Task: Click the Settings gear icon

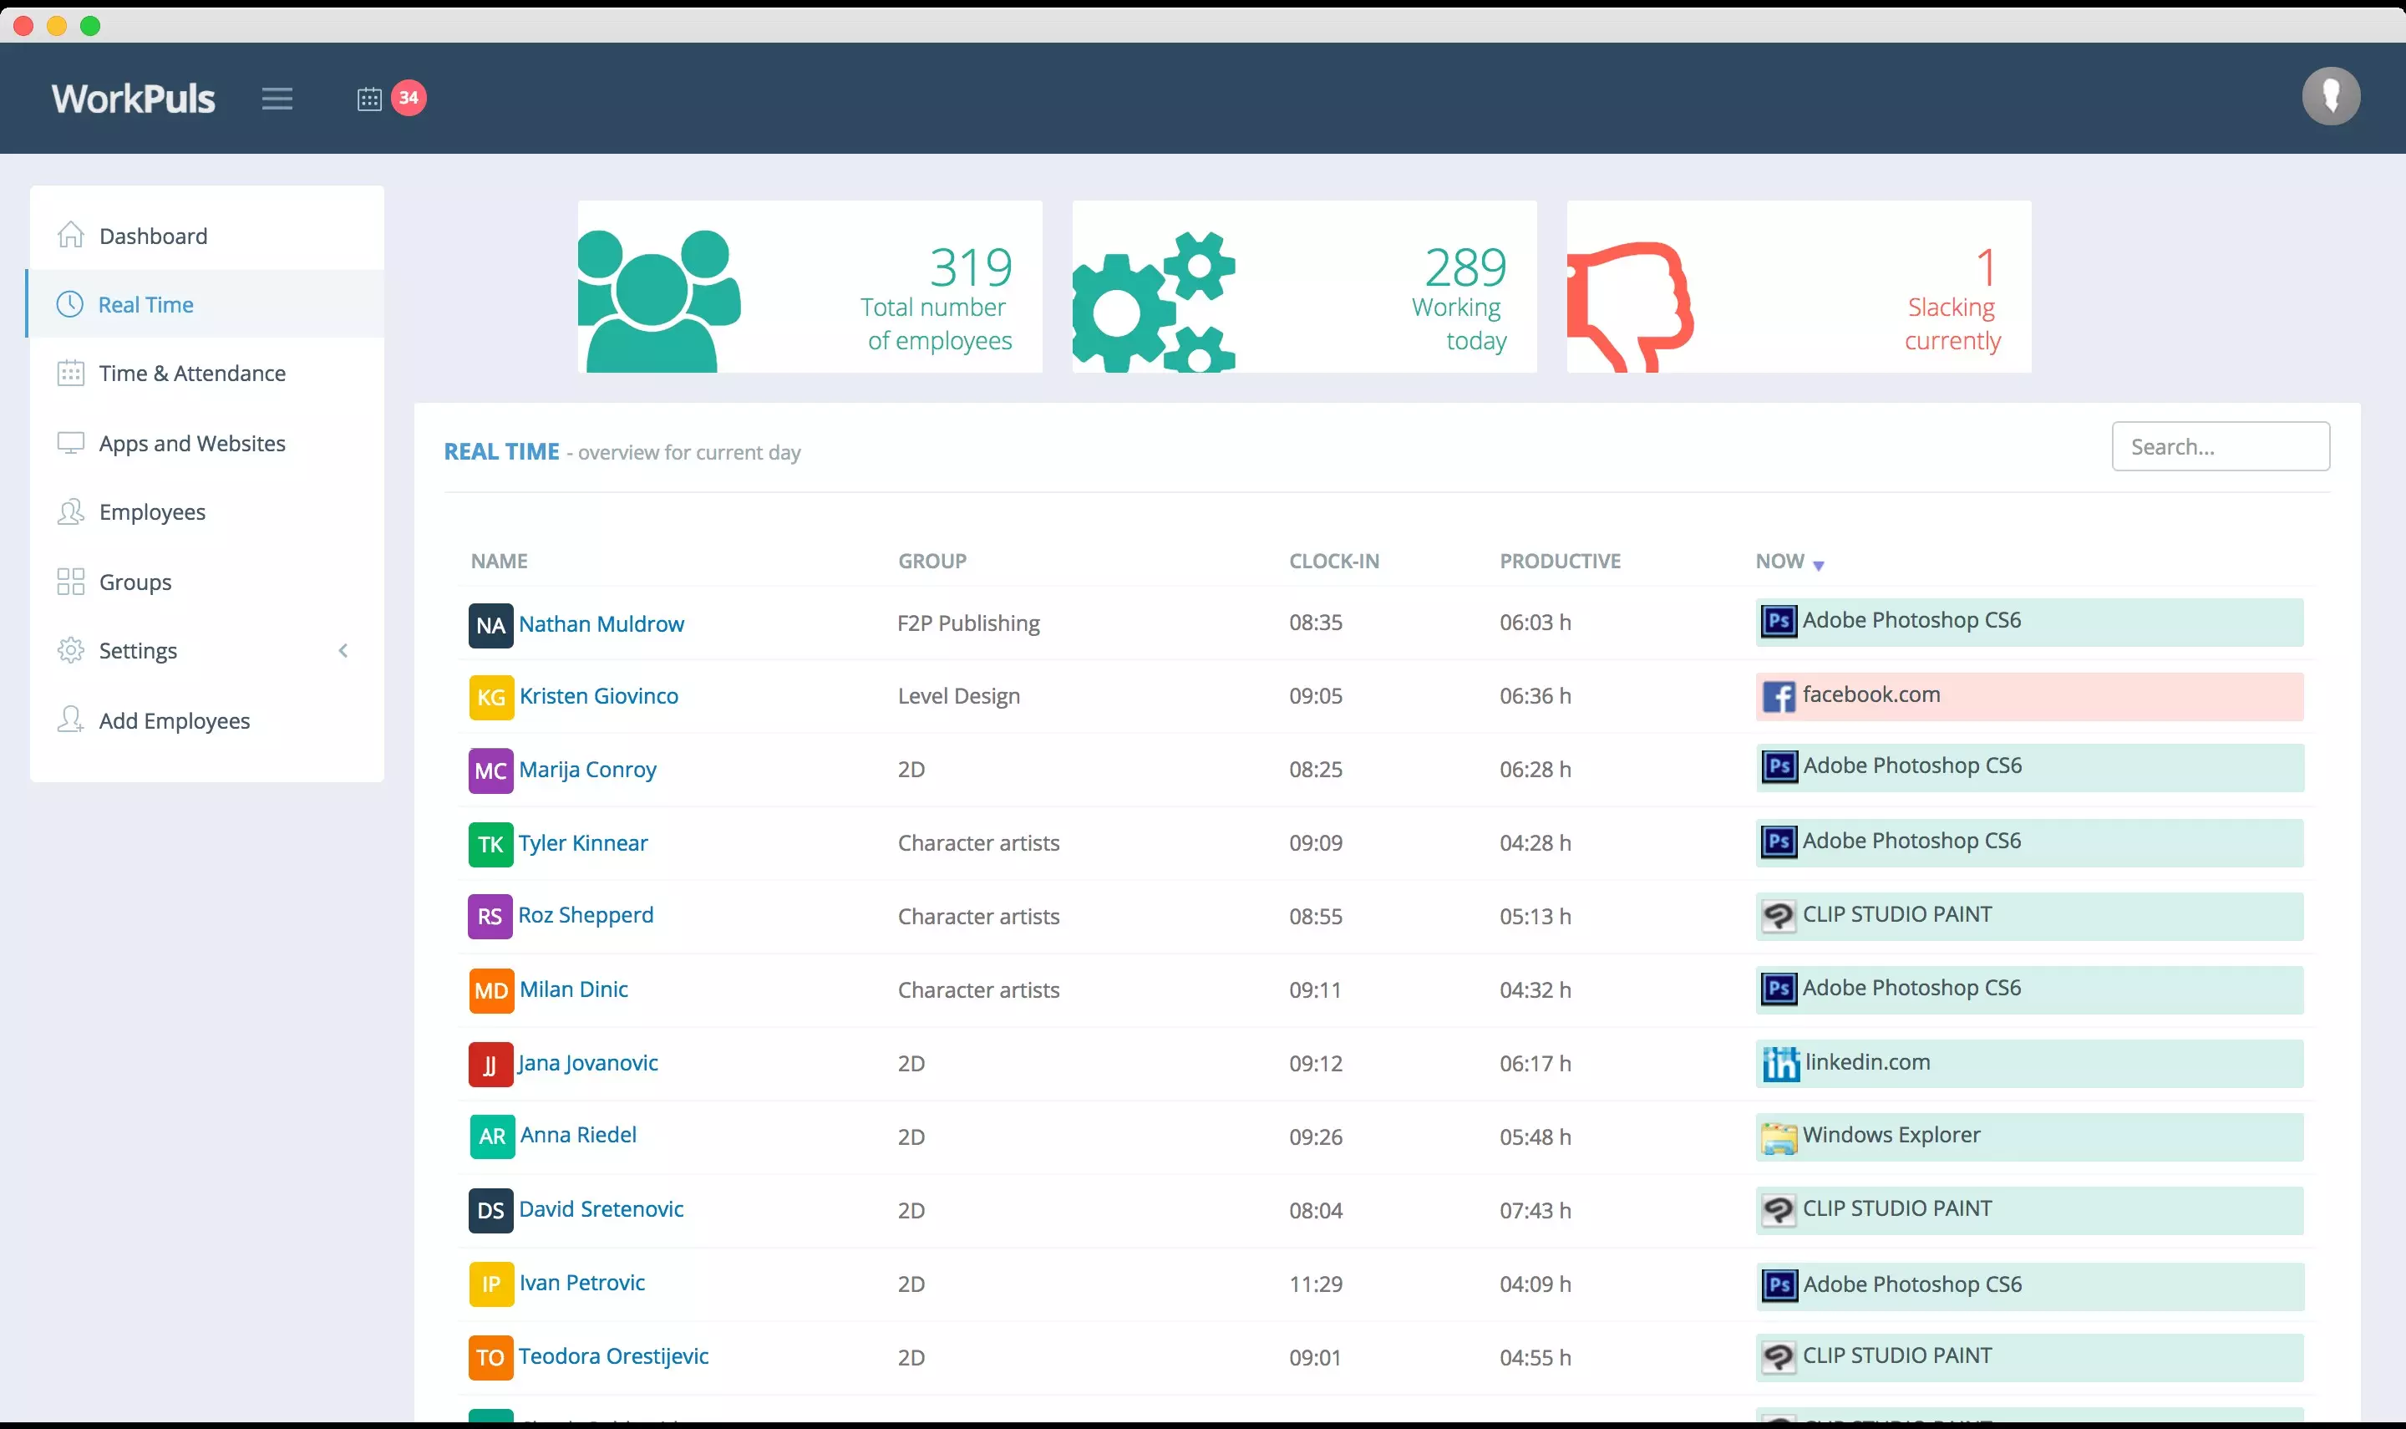Action: point(70,651)
